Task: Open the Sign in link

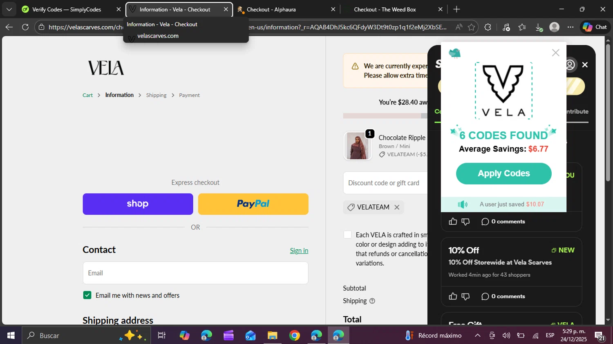Action: click(x=299, y=251)
